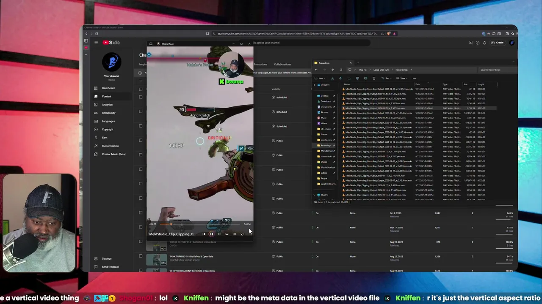Click the Visibility column header
Image resolution: width=542 pixels, height=304 pixels.
click(276, 89)
